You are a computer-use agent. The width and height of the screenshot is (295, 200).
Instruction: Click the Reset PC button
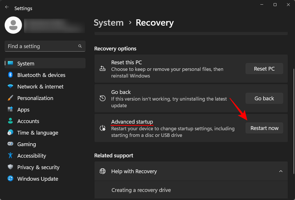coord(264,69)
